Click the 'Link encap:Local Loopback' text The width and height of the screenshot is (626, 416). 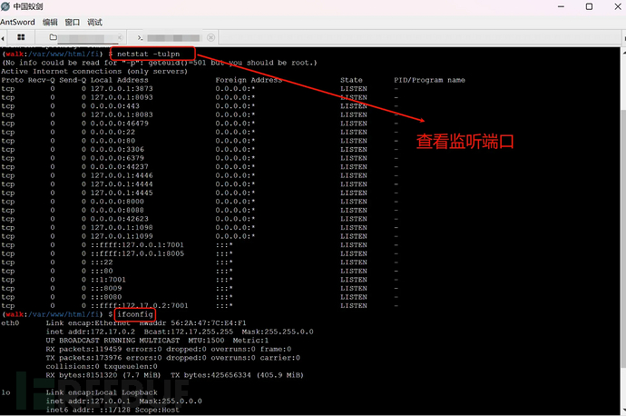(x=102, y=392)
